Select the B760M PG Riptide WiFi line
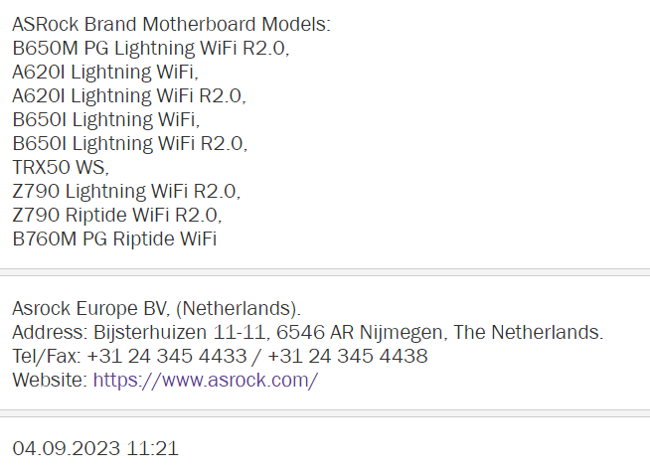Image resolution: width=650 pixels, height=474 pixels. tap(114, 238)
